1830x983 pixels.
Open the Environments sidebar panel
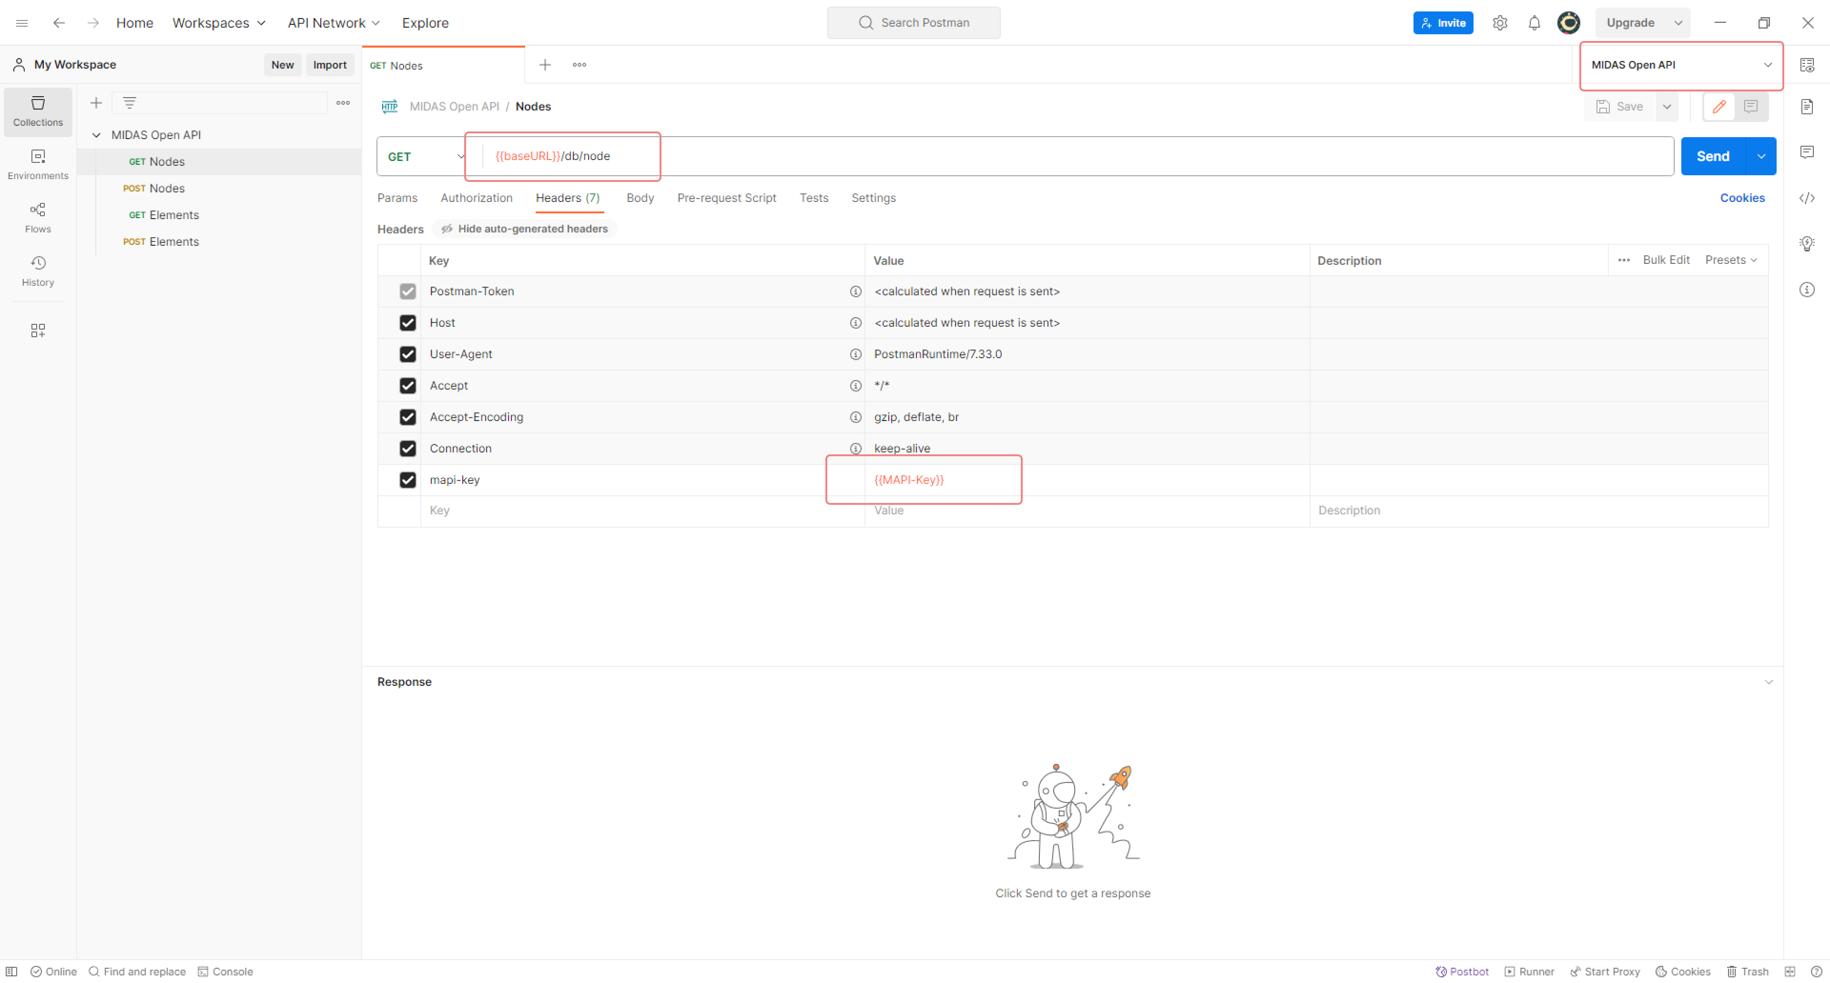coord(38,165)
